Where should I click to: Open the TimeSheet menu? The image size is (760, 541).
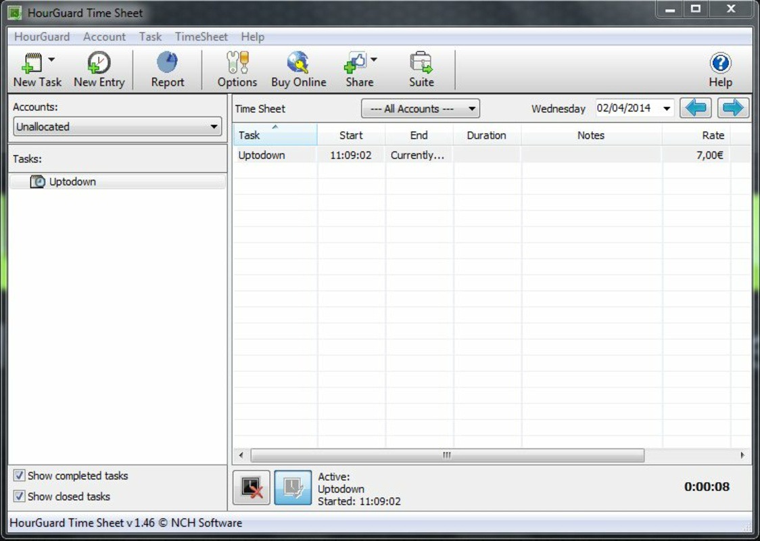click(x=201, y=37)
